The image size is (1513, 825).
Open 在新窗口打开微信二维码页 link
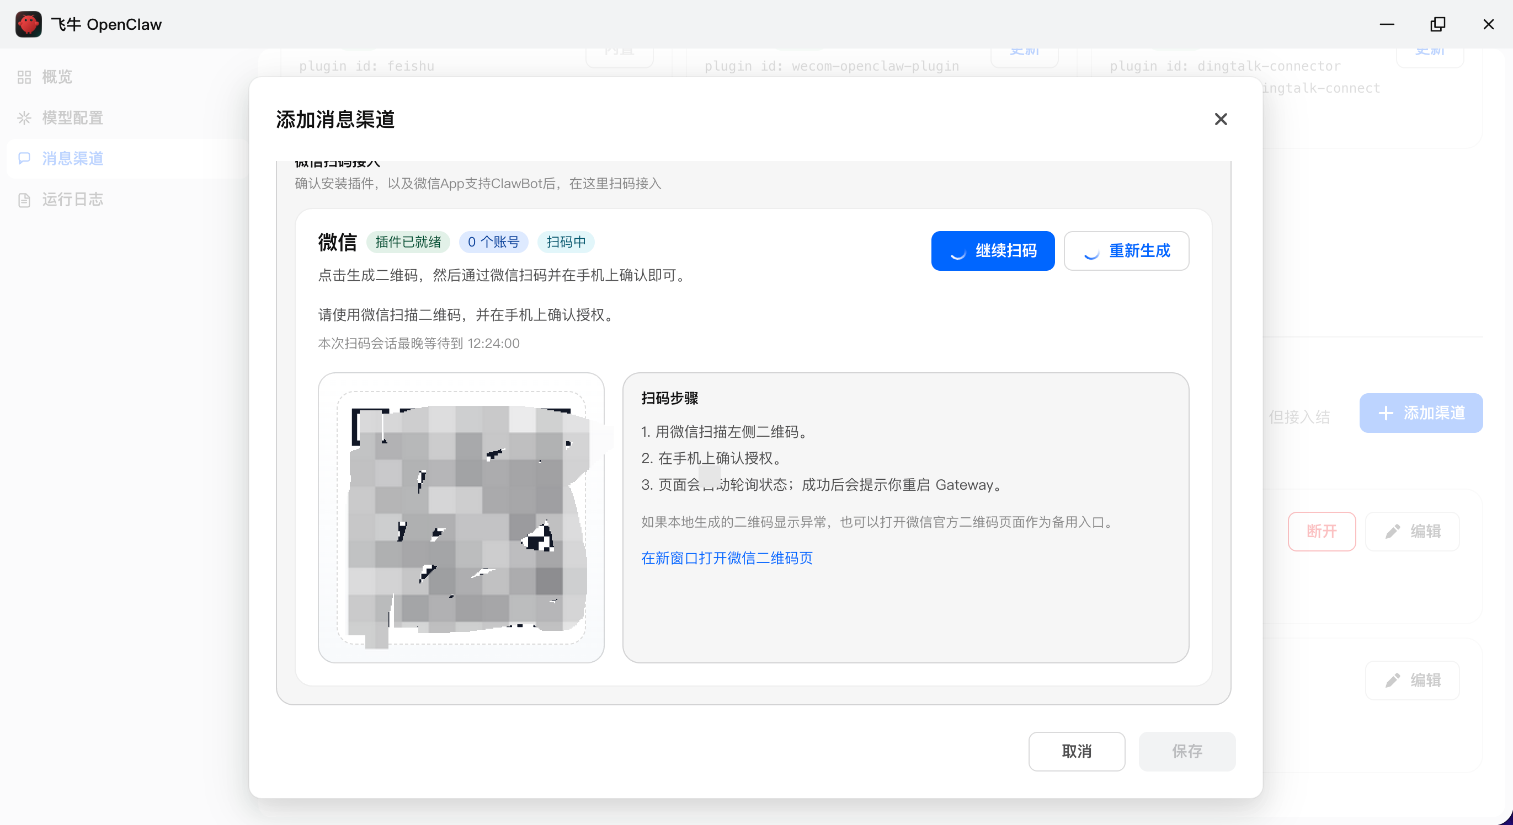pyautogui.click(x=727, y=558)
